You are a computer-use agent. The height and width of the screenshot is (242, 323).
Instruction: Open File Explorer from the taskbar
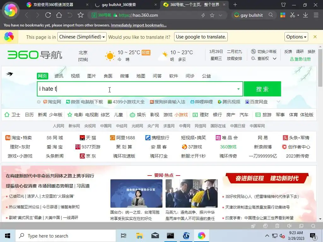[x=139, y=236]
